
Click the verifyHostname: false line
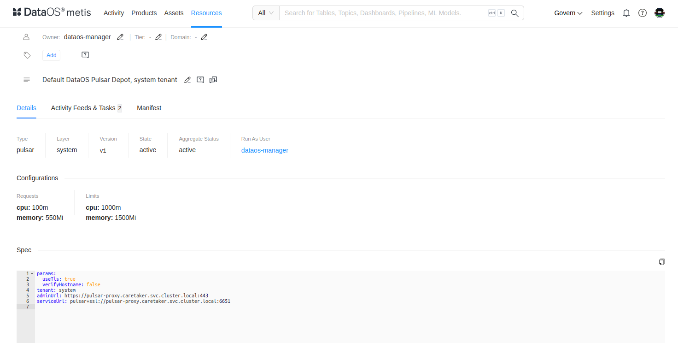(x=71, y=284)
